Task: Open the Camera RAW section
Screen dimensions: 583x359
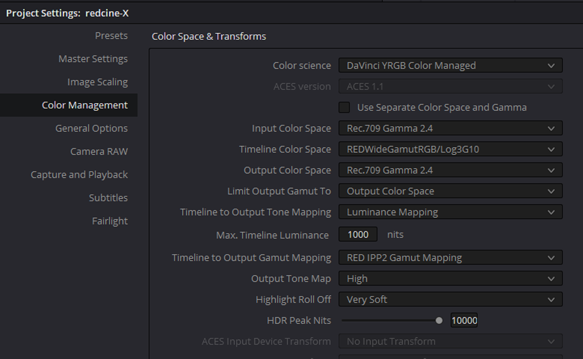Action: point(99,152)
